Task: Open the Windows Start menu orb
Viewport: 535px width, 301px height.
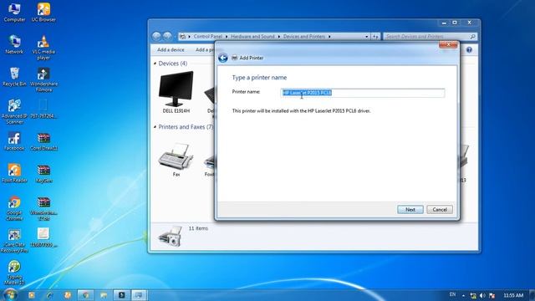Action: click(x=10, y=294)
